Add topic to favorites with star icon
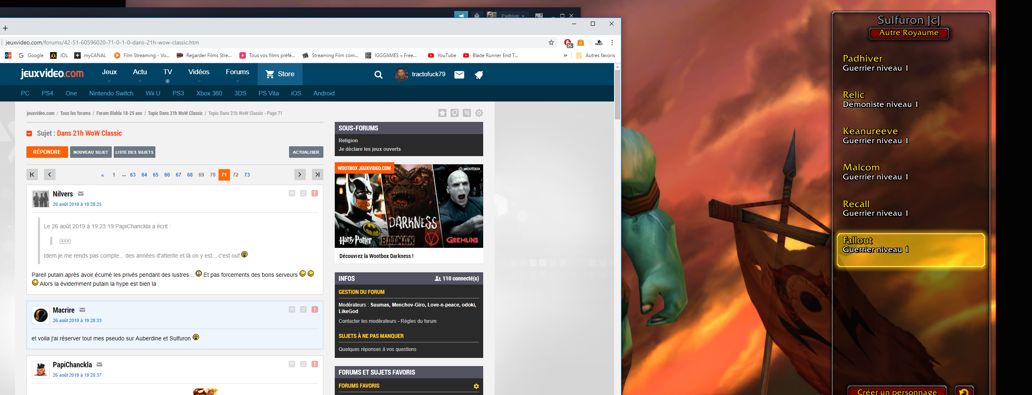 [x=442, y=113]
